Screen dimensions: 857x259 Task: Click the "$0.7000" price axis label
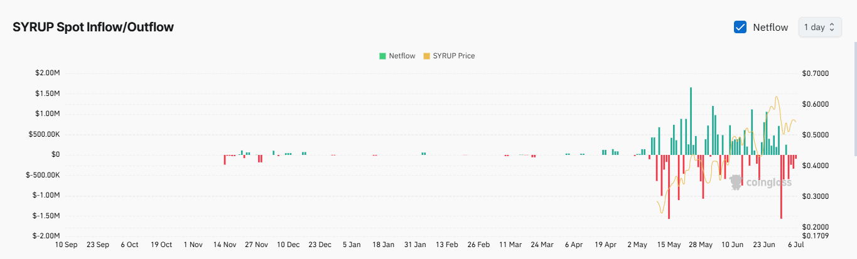816,73
